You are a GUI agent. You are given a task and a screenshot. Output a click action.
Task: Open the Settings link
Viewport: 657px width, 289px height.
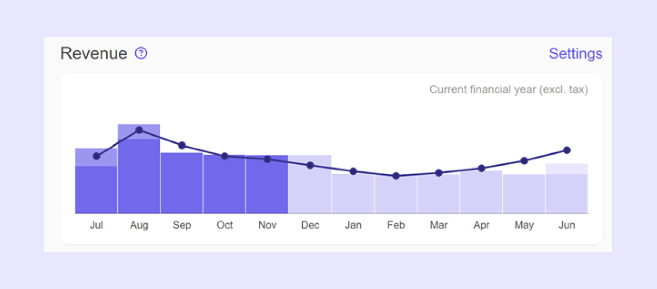tap(575, 54)
